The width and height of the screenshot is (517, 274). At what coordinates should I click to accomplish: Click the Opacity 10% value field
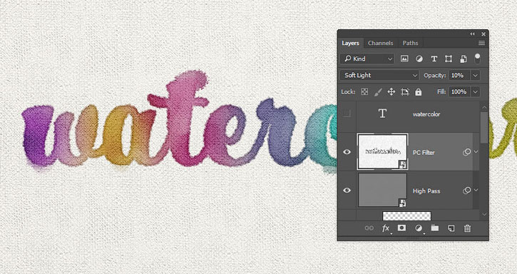click(459, 75)
